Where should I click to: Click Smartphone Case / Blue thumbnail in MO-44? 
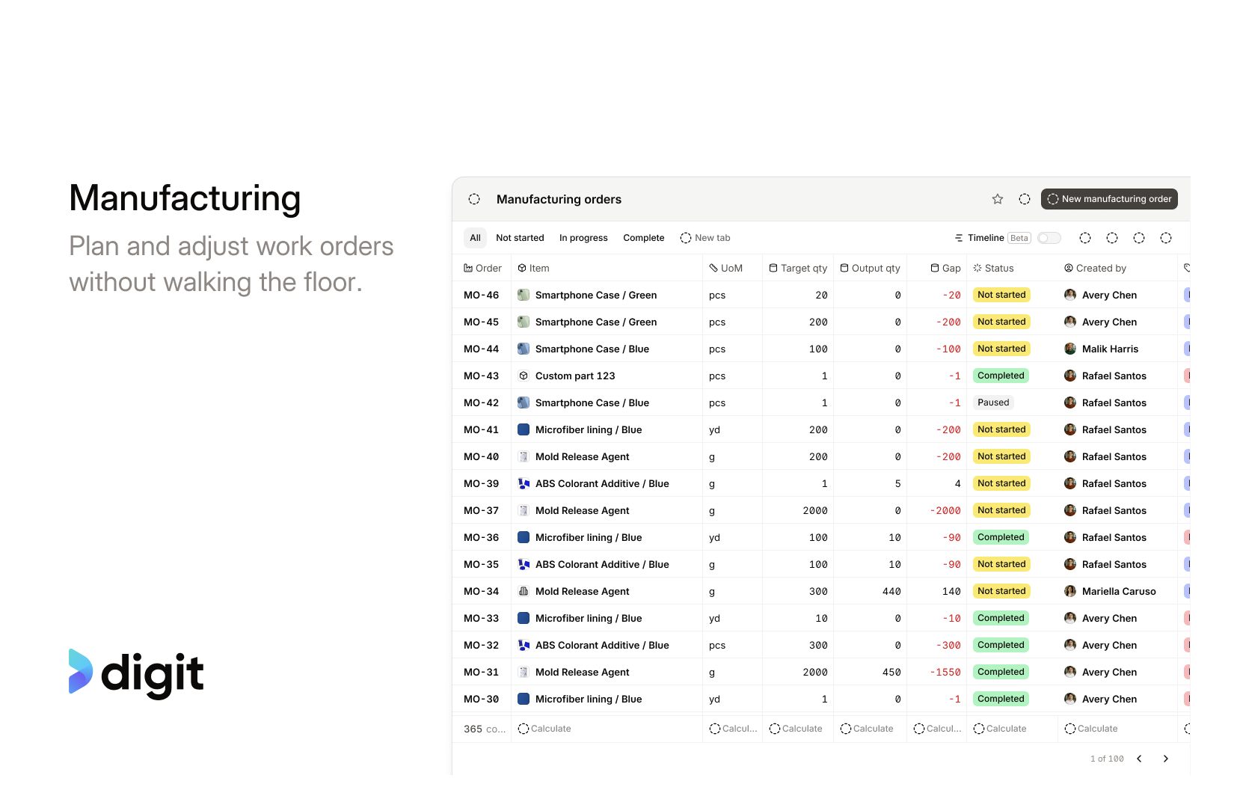pyautogui.click(x=524, y=349)
